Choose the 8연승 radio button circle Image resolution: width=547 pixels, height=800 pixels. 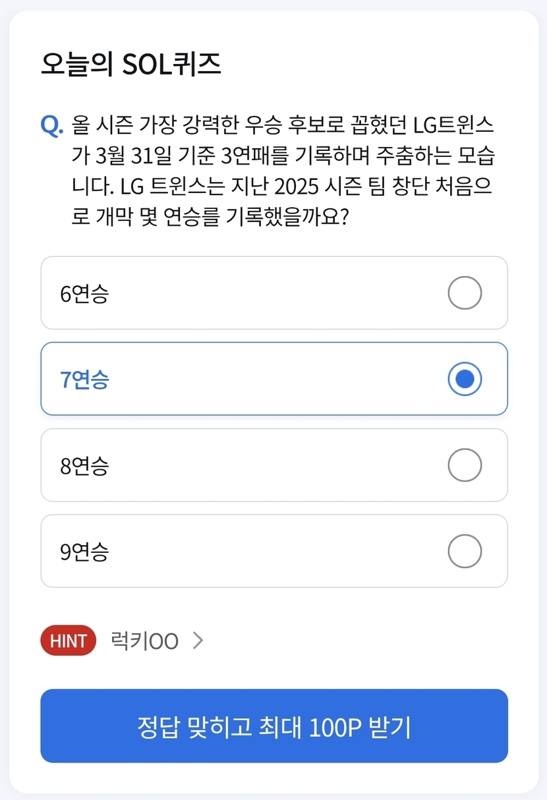[465, 465]
